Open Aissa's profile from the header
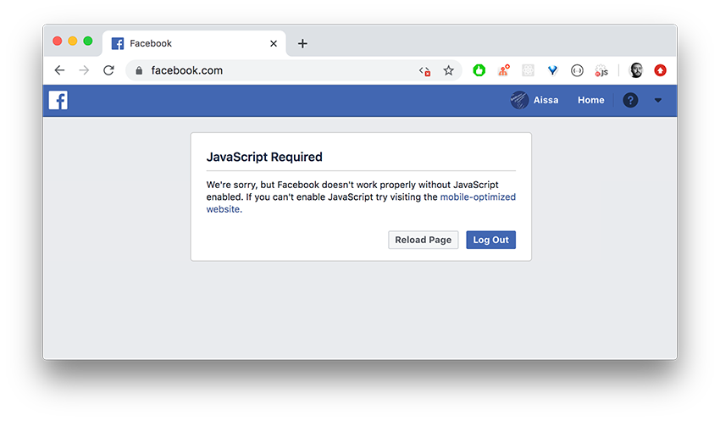This screenshot has width=720, height=421. (x=534, y=100)
